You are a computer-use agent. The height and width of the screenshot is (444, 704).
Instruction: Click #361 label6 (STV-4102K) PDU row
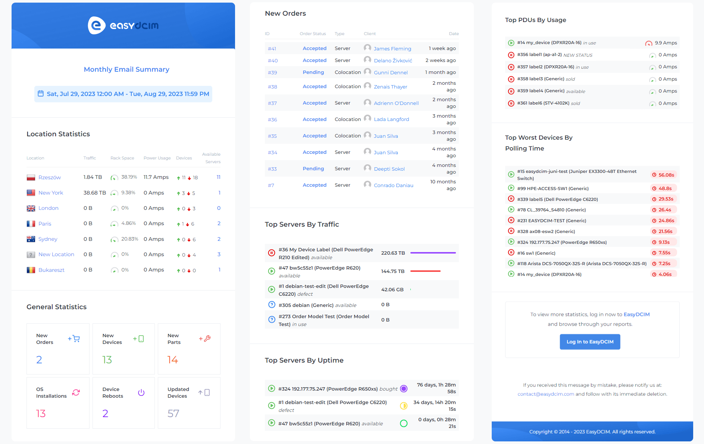coord(592,103)
